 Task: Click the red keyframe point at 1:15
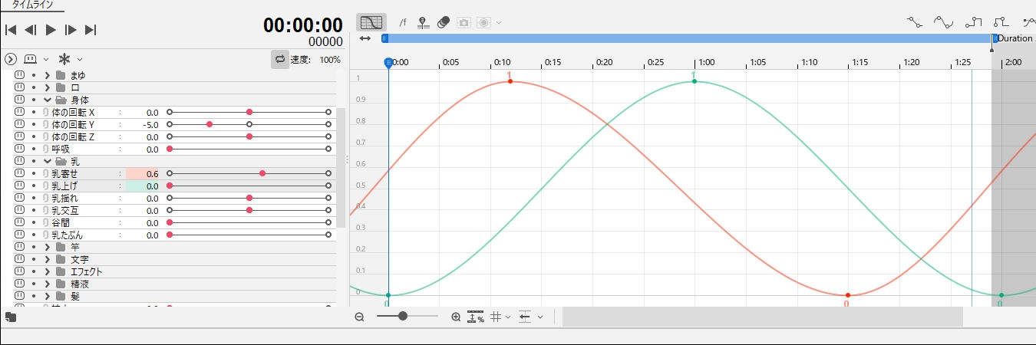click(x=847, y=295)
